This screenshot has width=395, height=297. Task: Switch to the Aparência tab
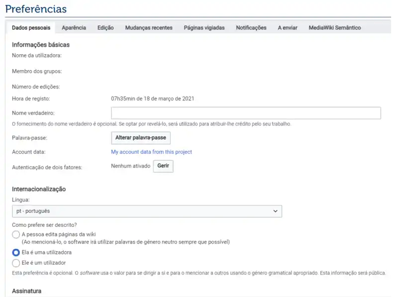(x=74, y=28)
